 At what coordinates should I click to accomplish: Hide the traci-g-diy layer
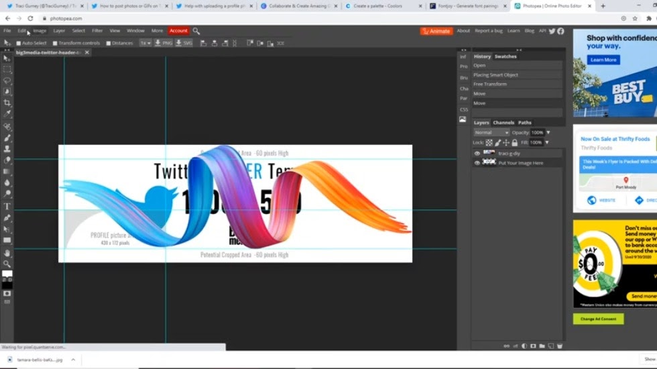point(477,154)
